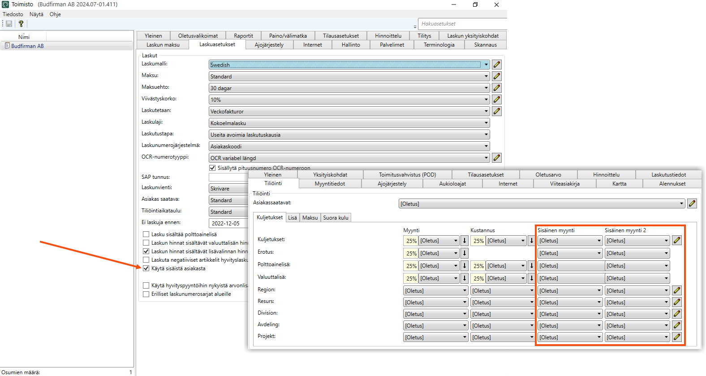Click down-arrow button in Kuljetukset Myynti row
Image resolution: width=706 pixels, height=376 pixels.
click(465, 241)
